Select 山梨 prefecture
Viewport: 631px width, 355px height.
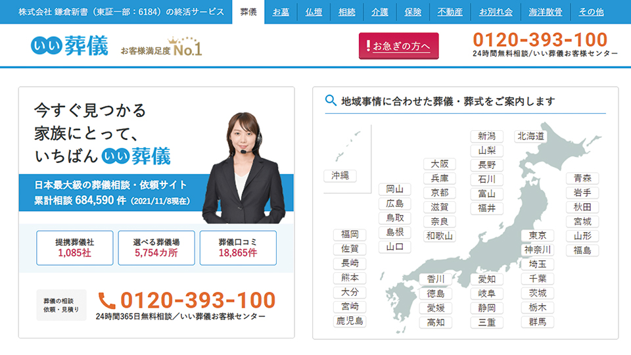pos(486,151)
